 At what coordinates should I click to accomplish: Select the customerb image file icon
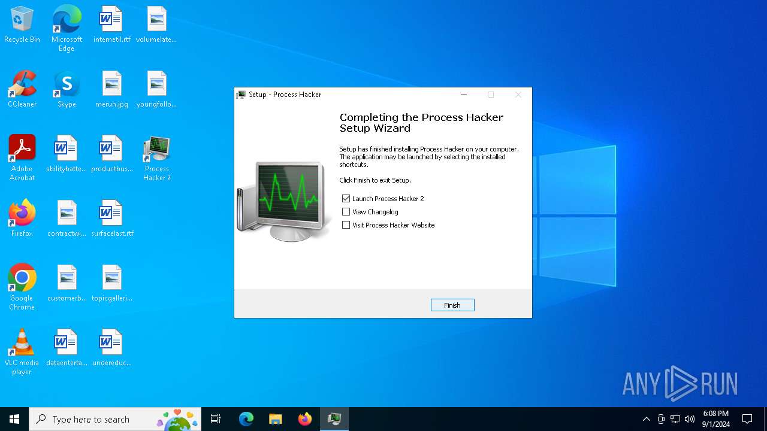click(67, 284)
